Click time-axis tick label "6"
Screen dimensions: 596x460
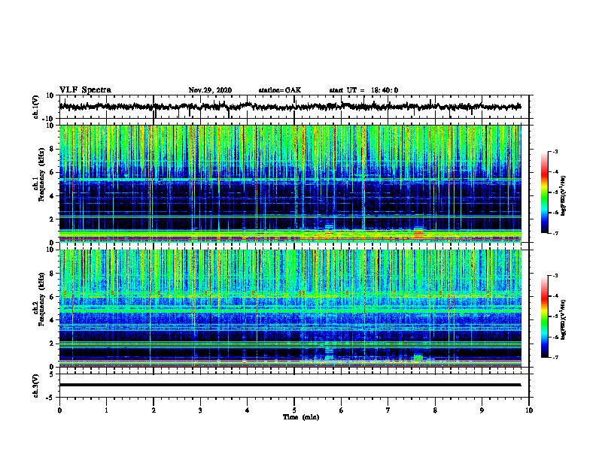[342, 410]
